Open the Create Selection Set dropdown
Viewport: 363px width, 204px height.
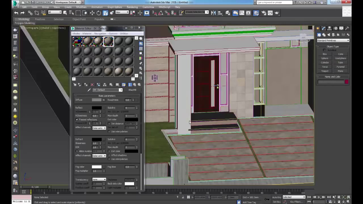197,12
